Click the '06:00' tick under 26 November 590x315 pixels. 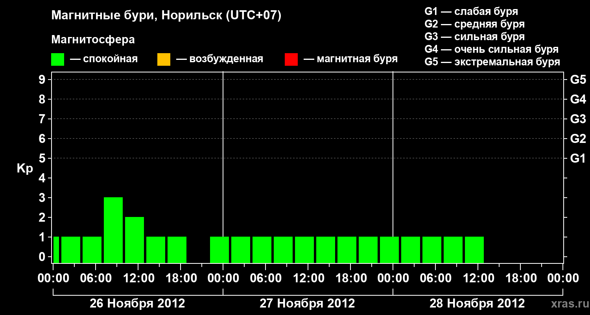coord(95,278)
